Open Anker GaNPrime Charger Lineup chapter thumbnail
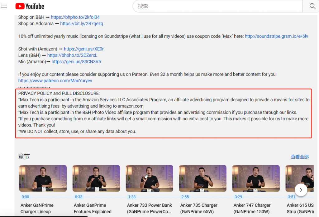Screen dimensions: 319x217 (x=43, y=178)
